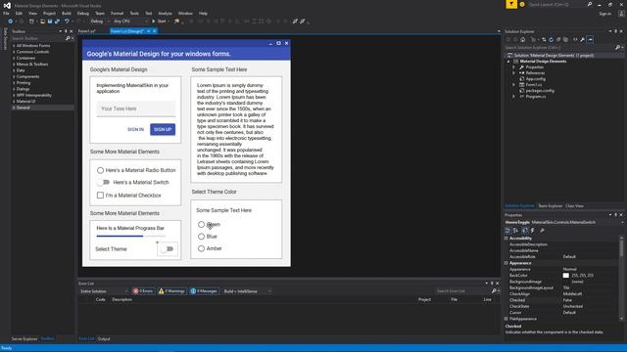Toggle the 0 Messages filter
The height and width of the screenshot is (352, 627).
pos(204,291)
